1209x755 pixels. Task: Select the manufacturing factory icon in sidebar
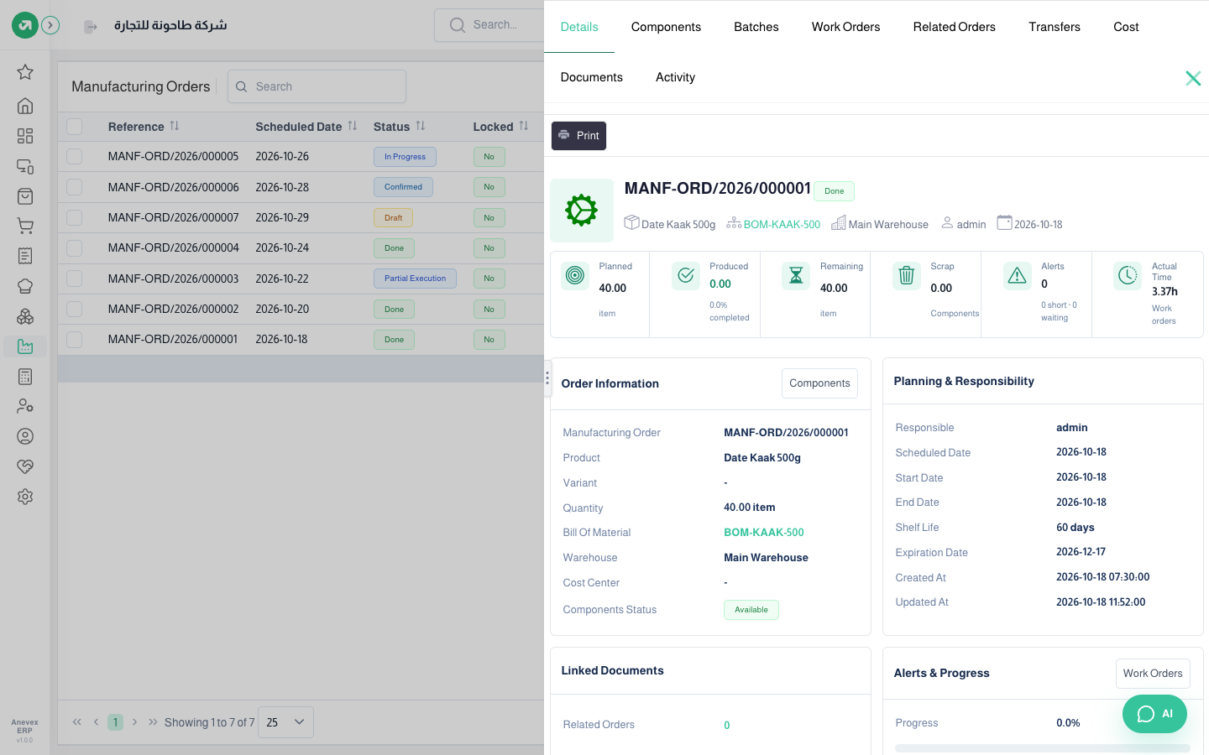(25, 346)
